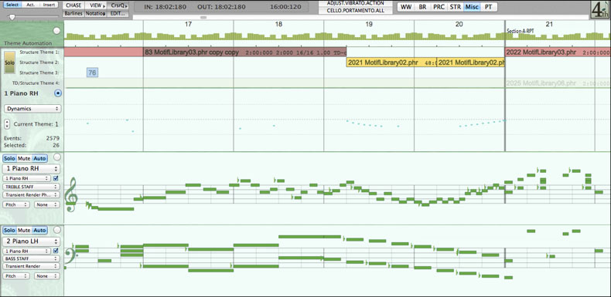Click the Barlines button

point(73,13)
